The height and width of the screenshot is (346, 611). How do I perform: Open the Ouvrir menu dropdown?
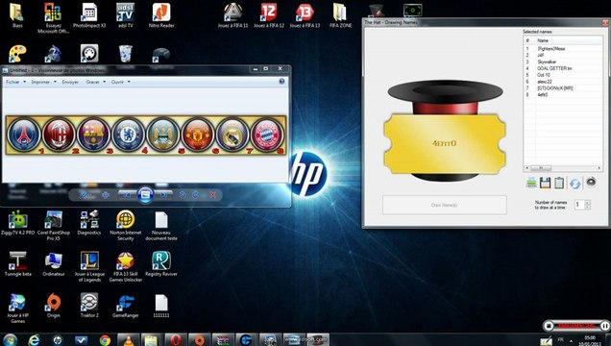(x=121, y=82)
